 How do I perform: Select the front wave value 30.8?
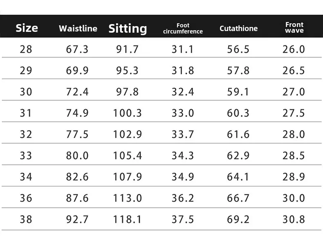pos(294,219)
